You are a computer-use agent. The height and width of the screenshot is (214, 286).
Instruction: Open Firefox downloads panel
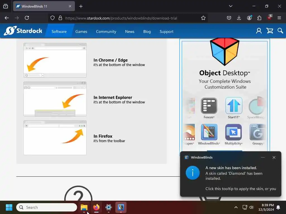(x=239, y=18)
